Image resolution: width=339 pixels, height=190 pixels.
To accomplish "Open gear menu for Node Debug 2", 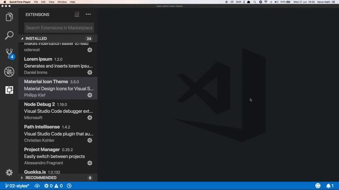I will pyautogui.click(x=90, y=118).
